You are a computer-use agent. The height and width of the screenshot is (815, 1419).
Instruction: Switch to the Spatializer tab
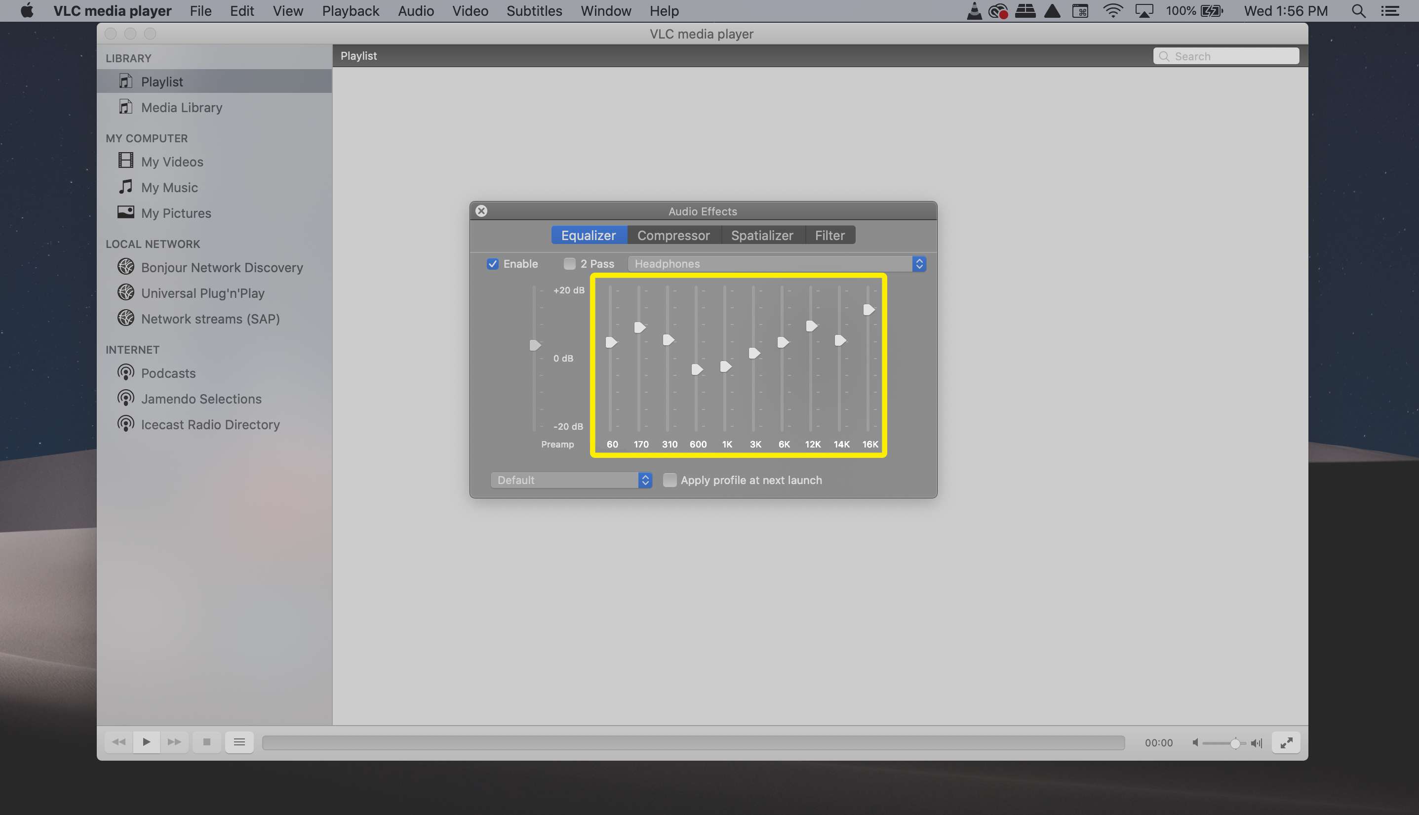pos(762,235)
